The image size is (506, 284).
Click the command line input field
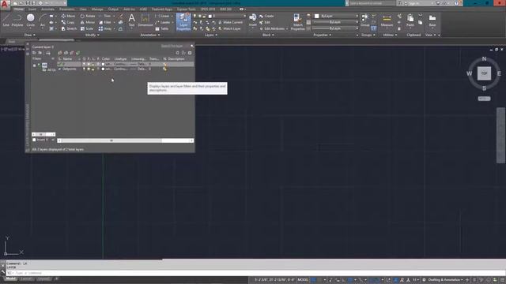point(255,273)
